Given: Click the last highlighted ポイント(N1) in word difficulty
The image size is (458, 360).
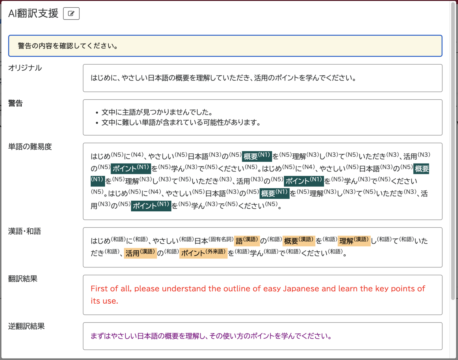Looking at the screenshot, I should (x=151, y=206).
